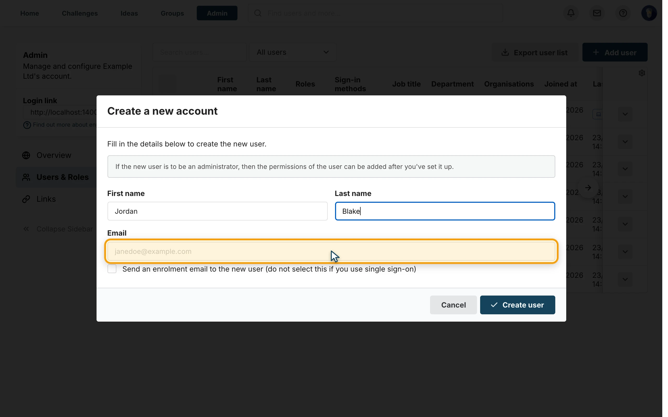Open the Overview sidebar item
Viewport: 668px width, 417px height.
57,155
